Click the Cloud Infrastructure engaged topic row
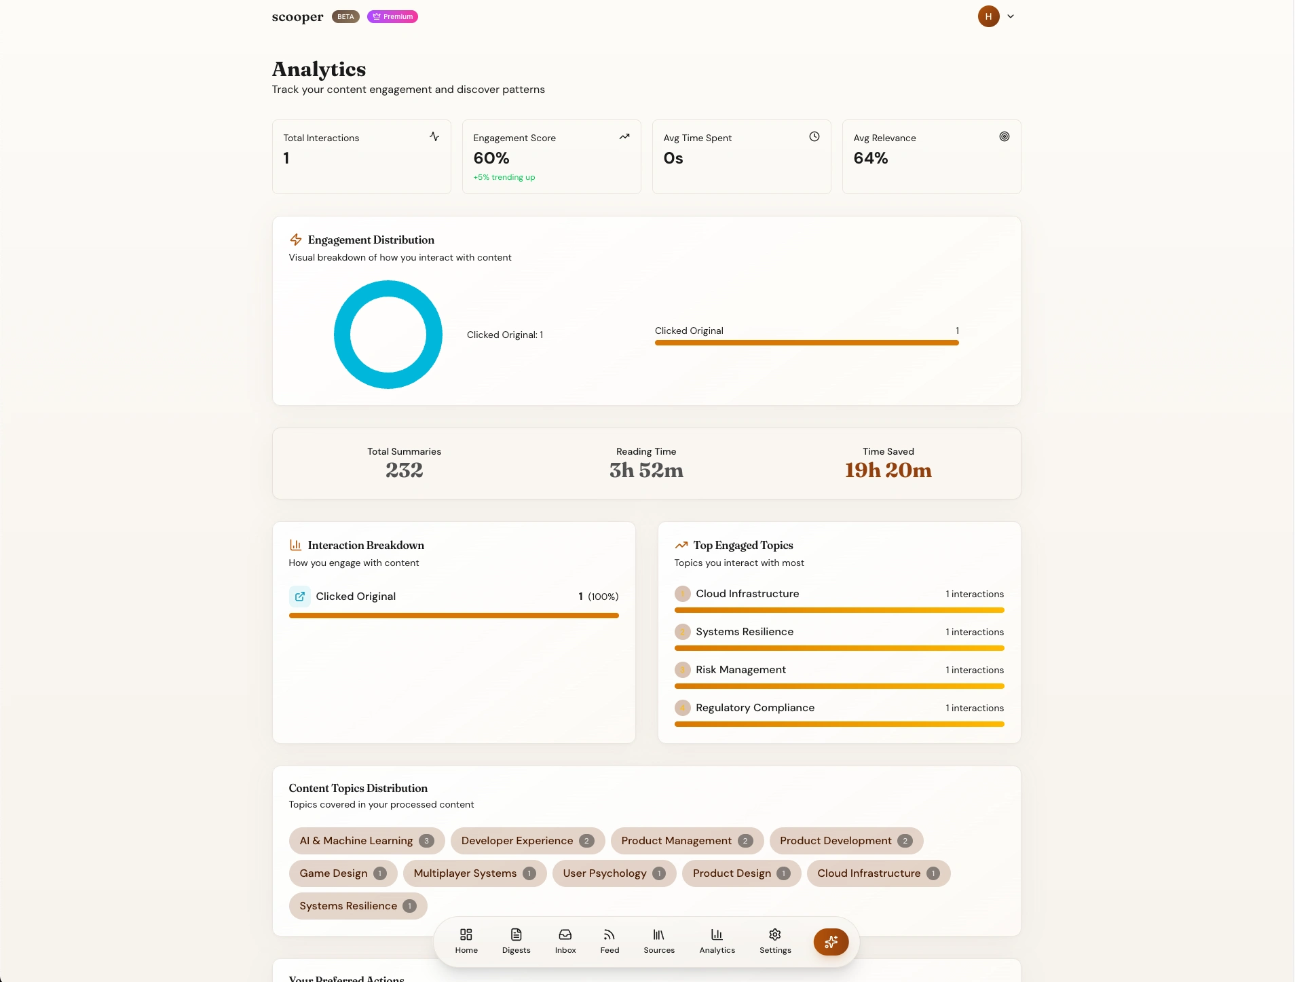This screenshot has height=982, width=1295. (839, 594)
